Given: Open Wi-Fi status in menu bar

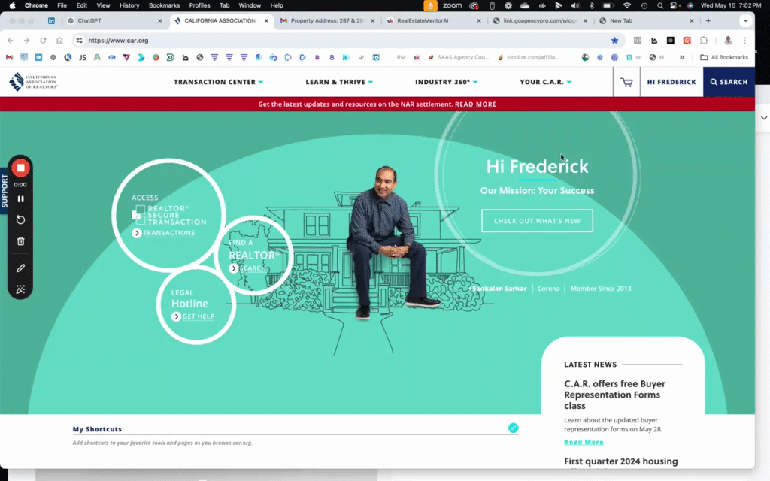Looking at the screenshot, I should 626,5.
